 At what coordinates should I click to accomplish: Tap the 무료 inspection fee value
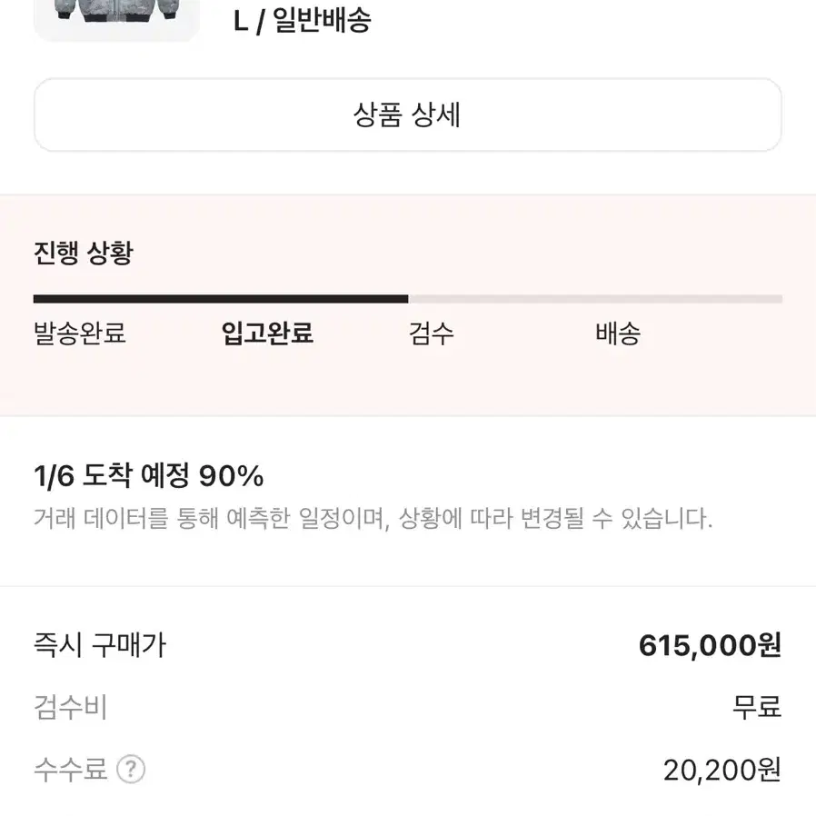click(757, 707)
